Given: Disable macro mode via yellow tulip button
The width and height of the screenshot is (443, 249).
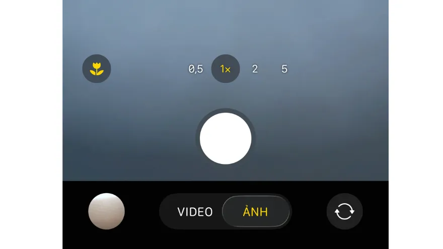Looking at the screenshot, I should pyautogui.click(x=97, y=68).
